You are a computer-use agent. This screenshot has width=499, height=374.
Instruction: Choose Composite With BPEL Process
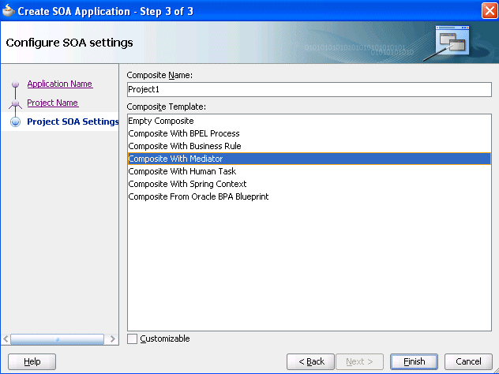(310, 133)
